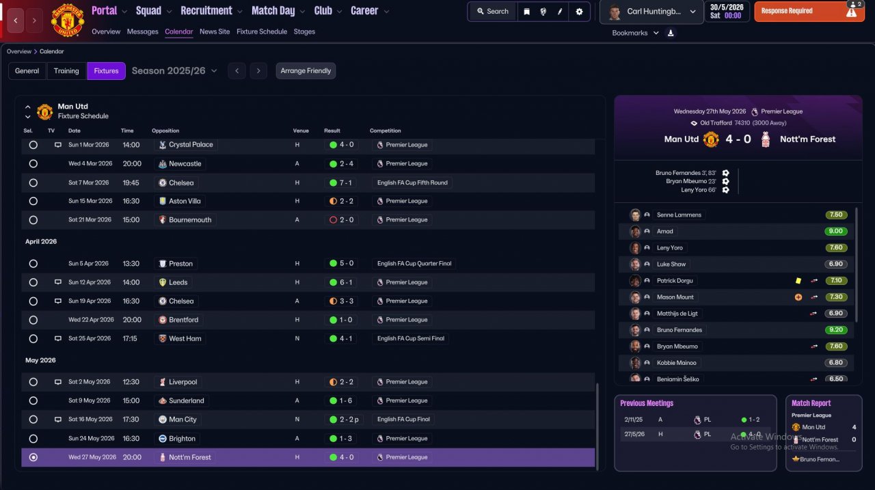Open Senne Lammens player portrait
This screenshot has width=875, height=490.
[635, 215]
